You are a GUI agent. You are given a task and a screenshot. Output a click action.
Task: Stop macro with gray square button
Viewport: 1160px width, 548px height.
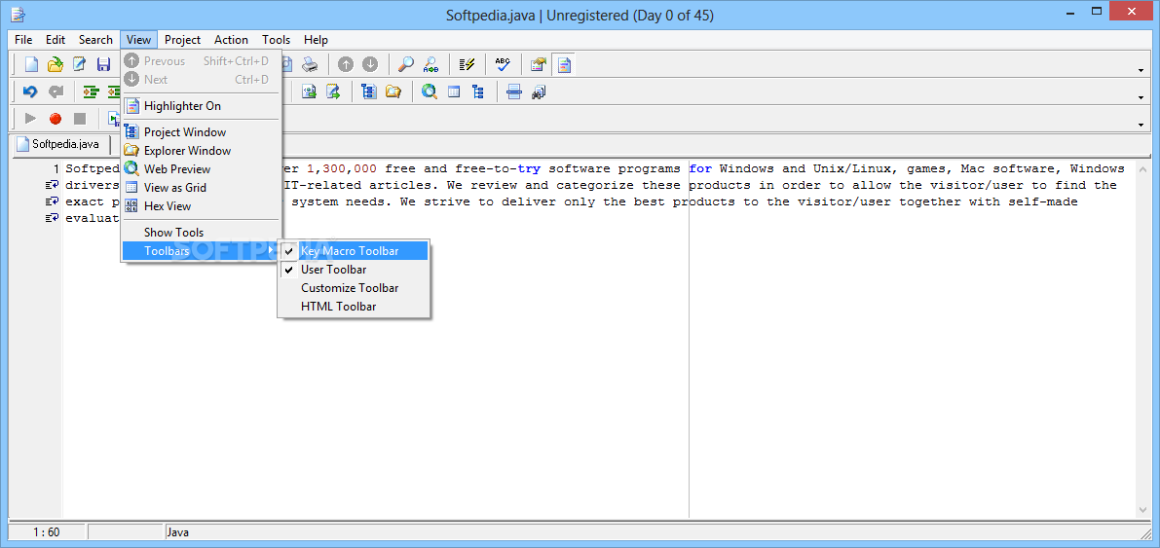(79, 119)
